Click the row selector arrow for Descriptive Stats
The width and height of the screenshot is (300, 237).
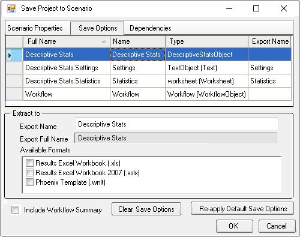tap(10, 55)
